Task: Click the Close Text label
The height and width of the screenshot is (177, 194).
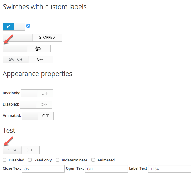Action: tap(12, 168)
